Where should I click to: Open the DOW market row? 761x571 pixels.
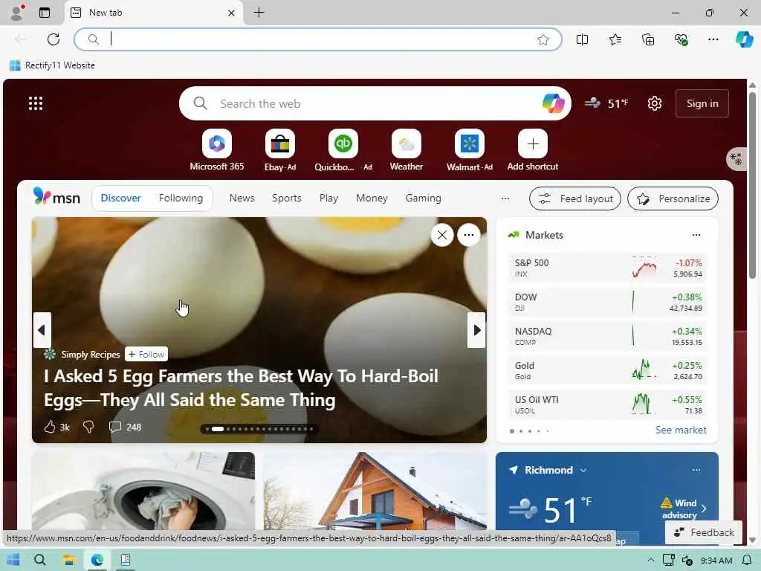[x=606, y=302]
